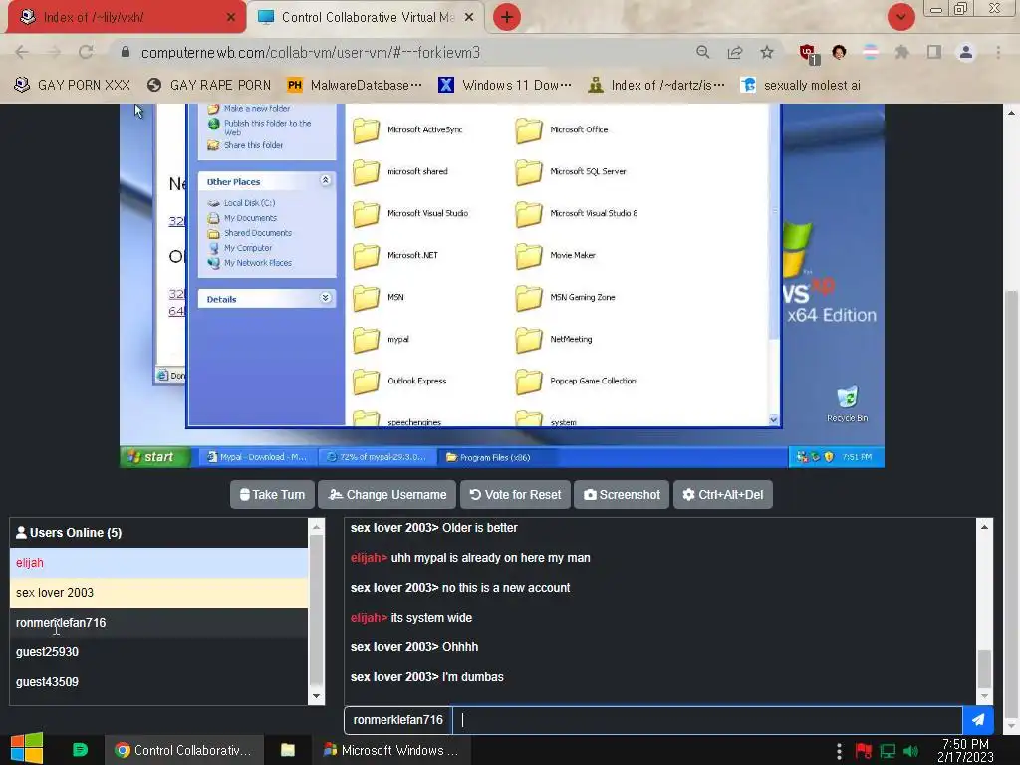Bookmark the page with the star icon
The height and width of the screenshot is (765, 1020).
(767, 52)
